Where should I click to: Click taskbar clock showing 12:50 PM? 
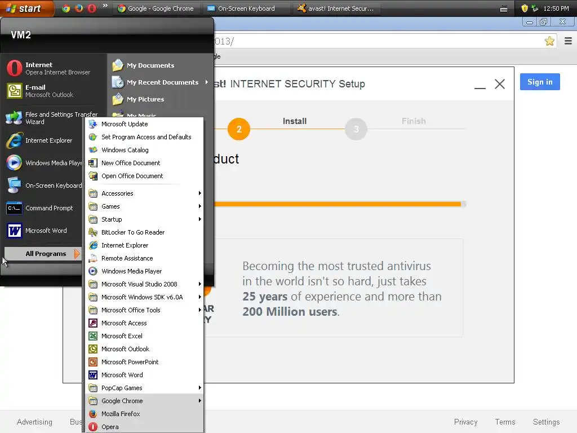(x=556, y=8)
